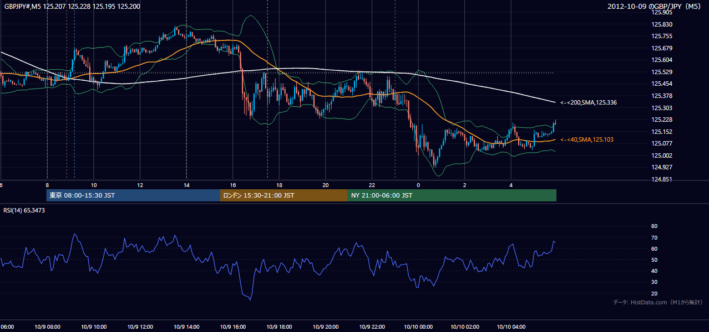
Task: Click the 125.604 price axis value
Action: (x=661, y=60)
